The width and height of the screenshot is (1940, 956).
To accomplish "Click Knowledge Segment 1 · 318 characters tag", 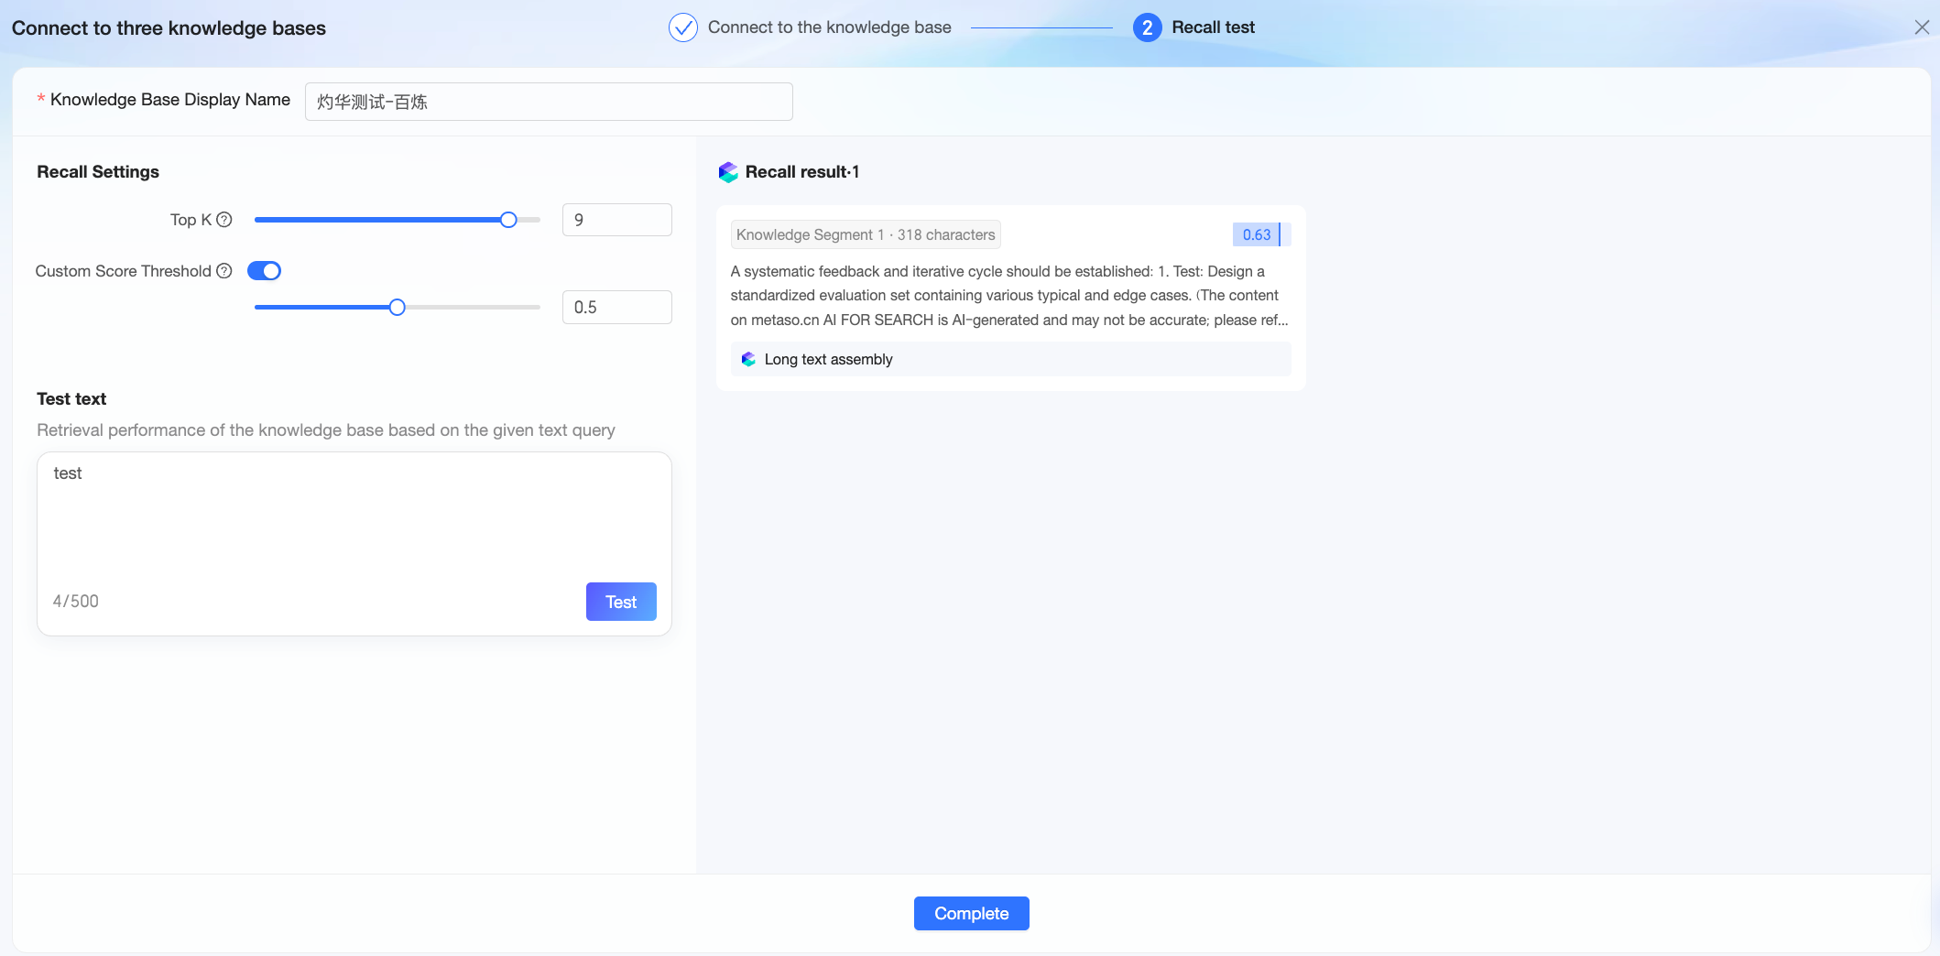I will click(x=866, y=234).
